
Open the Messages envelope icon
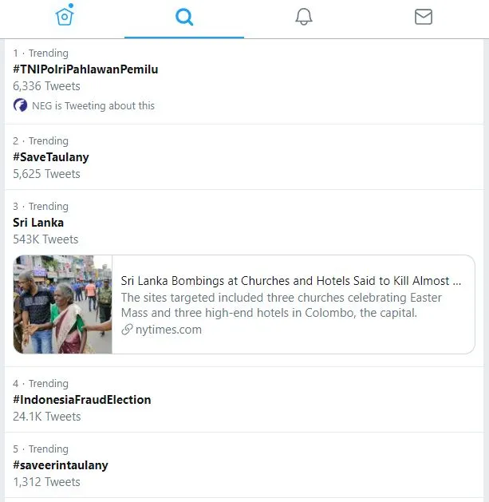[424, 17]
